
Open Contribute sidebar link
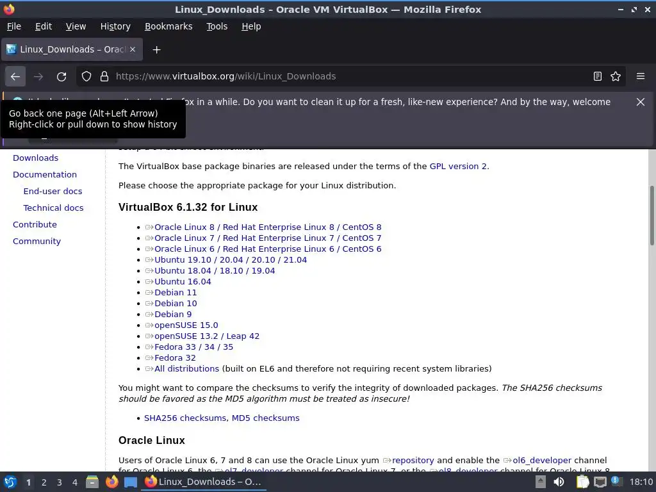35,225
